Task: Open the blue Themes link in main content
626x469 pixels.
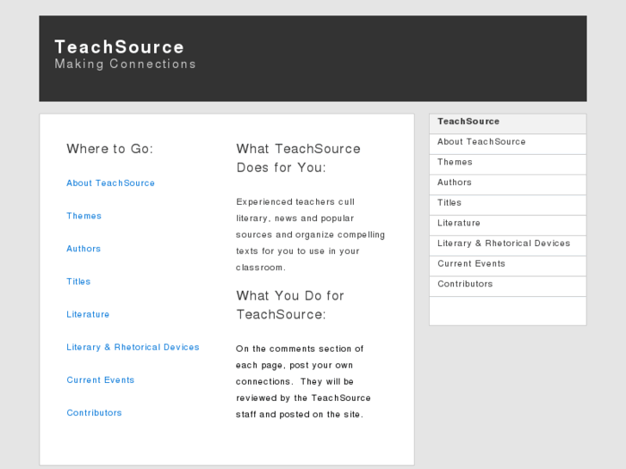Action: 84,216
